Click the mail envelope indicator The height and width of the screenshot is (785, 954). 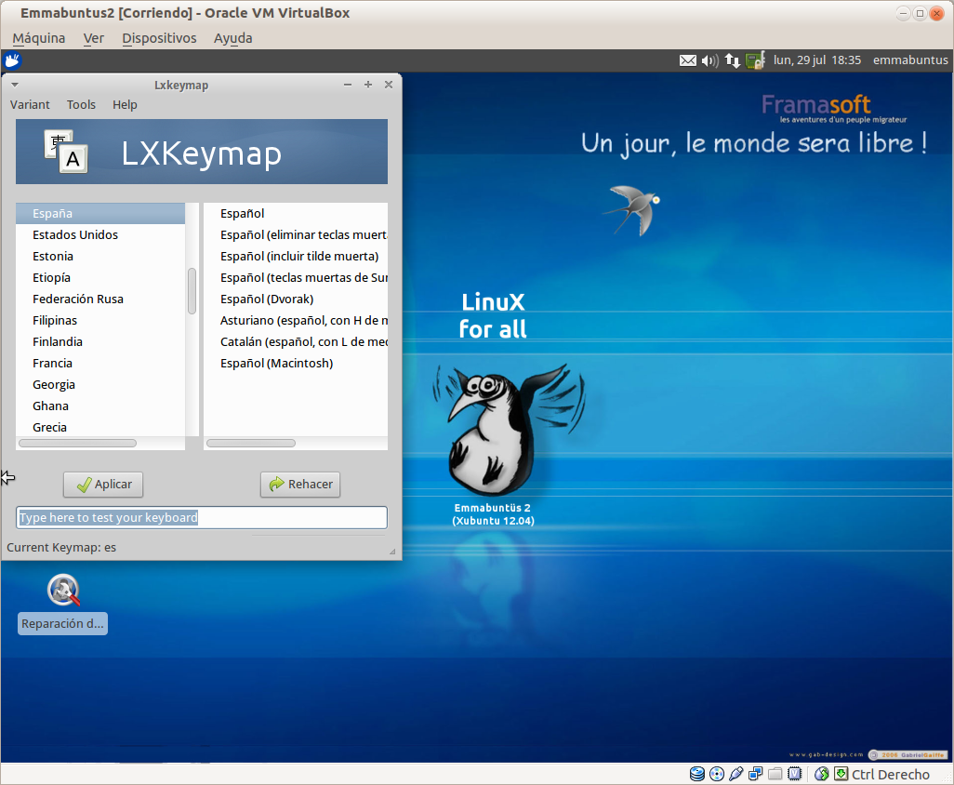point(687,60)
